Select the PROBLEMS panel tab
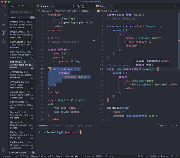Screen dimensions: 180x158 pyautogui.click(x=57, y=126)
